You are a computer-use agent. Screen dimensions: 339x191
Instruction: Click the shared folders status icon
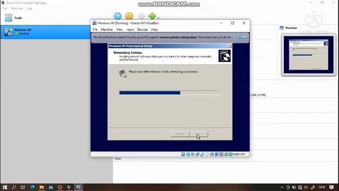(x=207, y=154)
